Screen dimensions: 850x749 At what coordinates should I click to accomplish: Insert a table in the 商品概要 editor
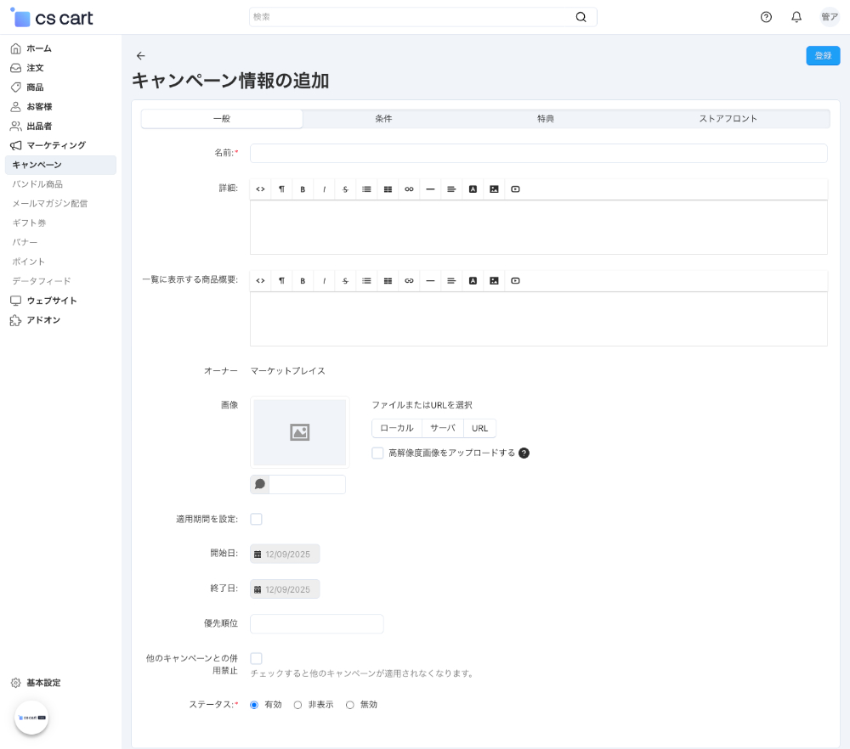(388, 281)
